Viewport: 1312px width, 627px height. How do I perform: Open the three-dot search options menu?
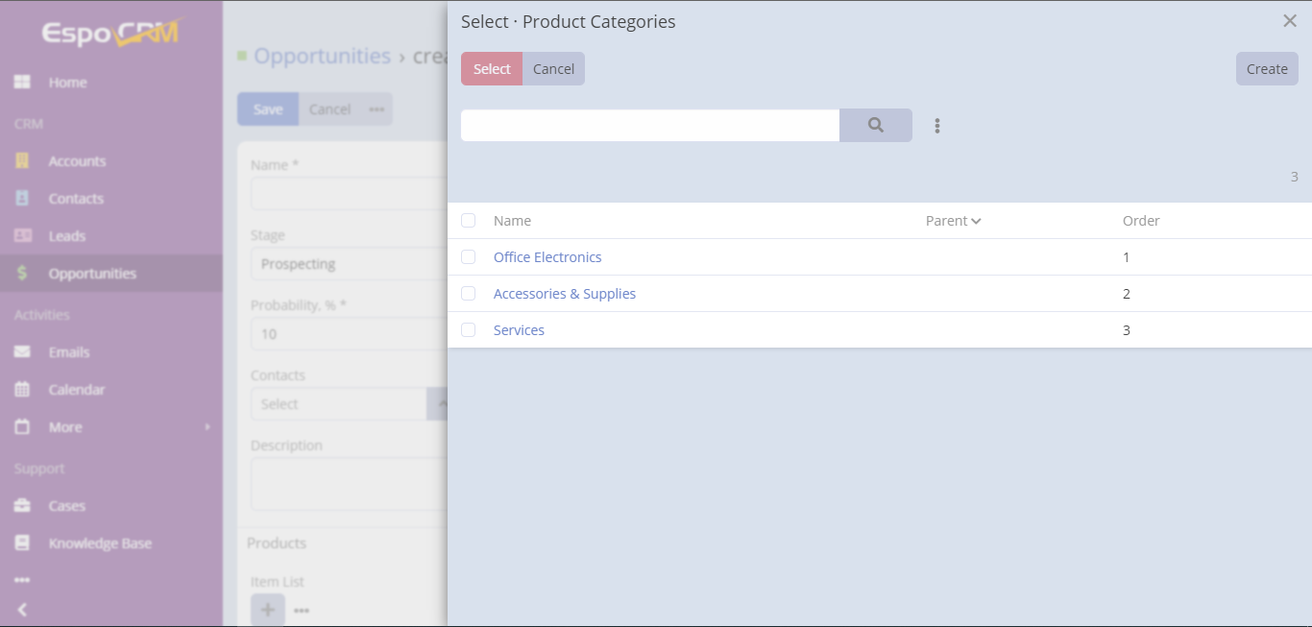click(937, 126)
